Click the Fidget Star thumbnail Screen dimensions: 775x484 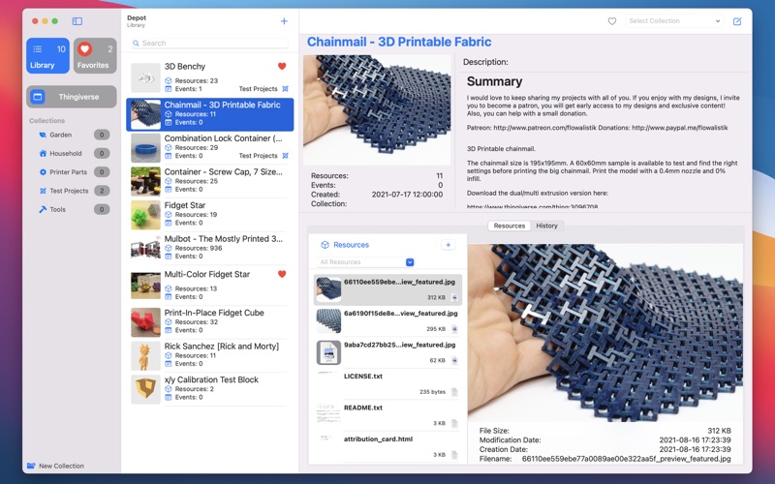click(145, 215)
